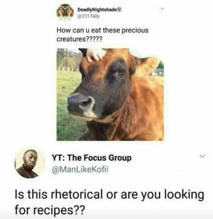This screenshot has width=213, height=219.
Task: Click the hand petting the cow's head
Action: (96, 55)
